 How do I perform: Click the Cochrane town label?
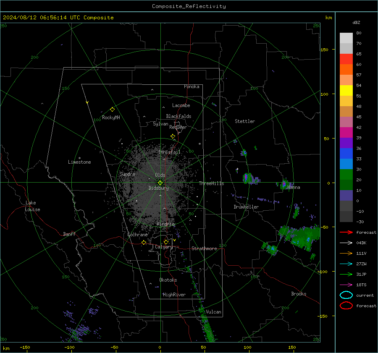point(137,235)
